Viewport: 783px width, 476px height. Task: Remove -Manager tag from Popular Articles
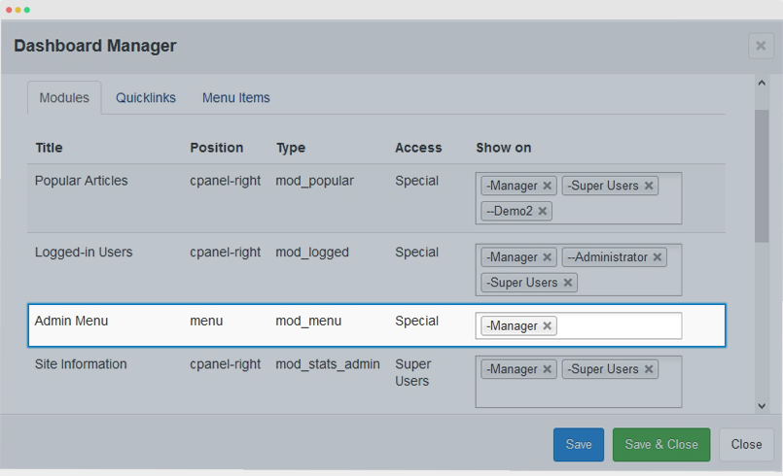click(548, 186)
